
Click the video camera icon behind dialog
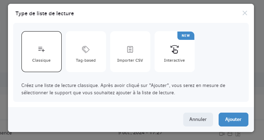click(222, 134)
